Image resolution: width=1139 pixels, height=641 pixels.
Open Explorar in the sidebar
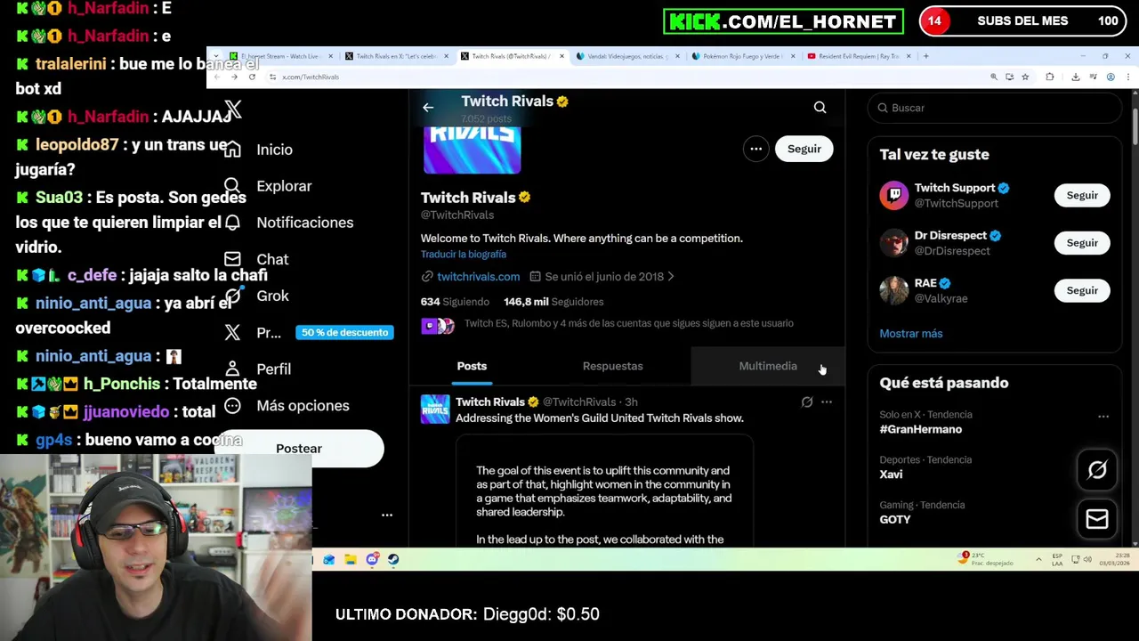pos(268,186)
